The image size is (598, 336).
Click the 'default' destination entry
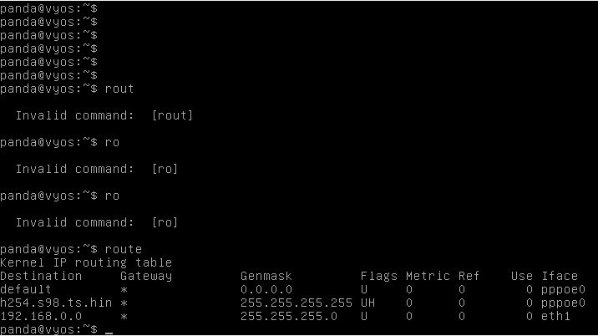tap(26, 289)
